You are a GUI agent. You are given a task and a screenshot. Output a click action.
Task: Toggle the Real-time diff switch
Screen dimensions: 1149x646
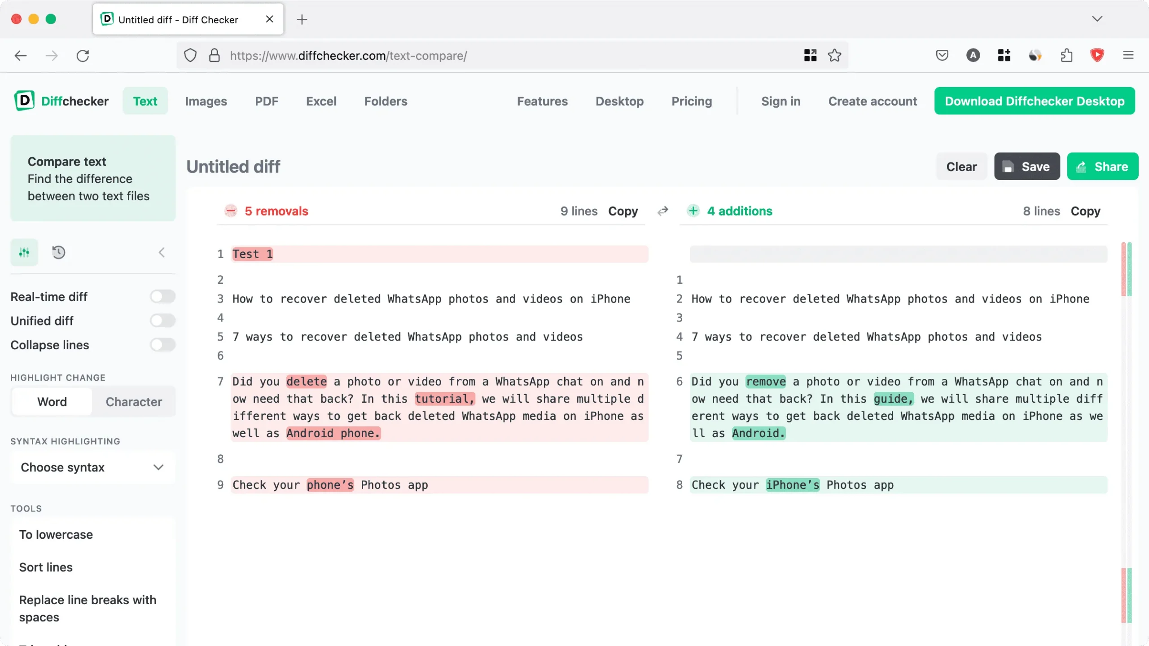pyautogui.click(x=161, y=296)
